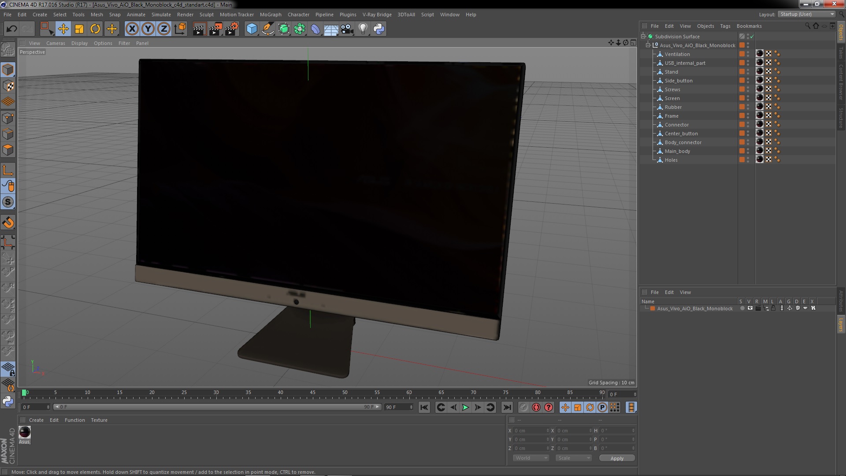Screen dimensions: 846x476
Task: Click Rubber object's layer color swatch
Action: coord(742,107)
